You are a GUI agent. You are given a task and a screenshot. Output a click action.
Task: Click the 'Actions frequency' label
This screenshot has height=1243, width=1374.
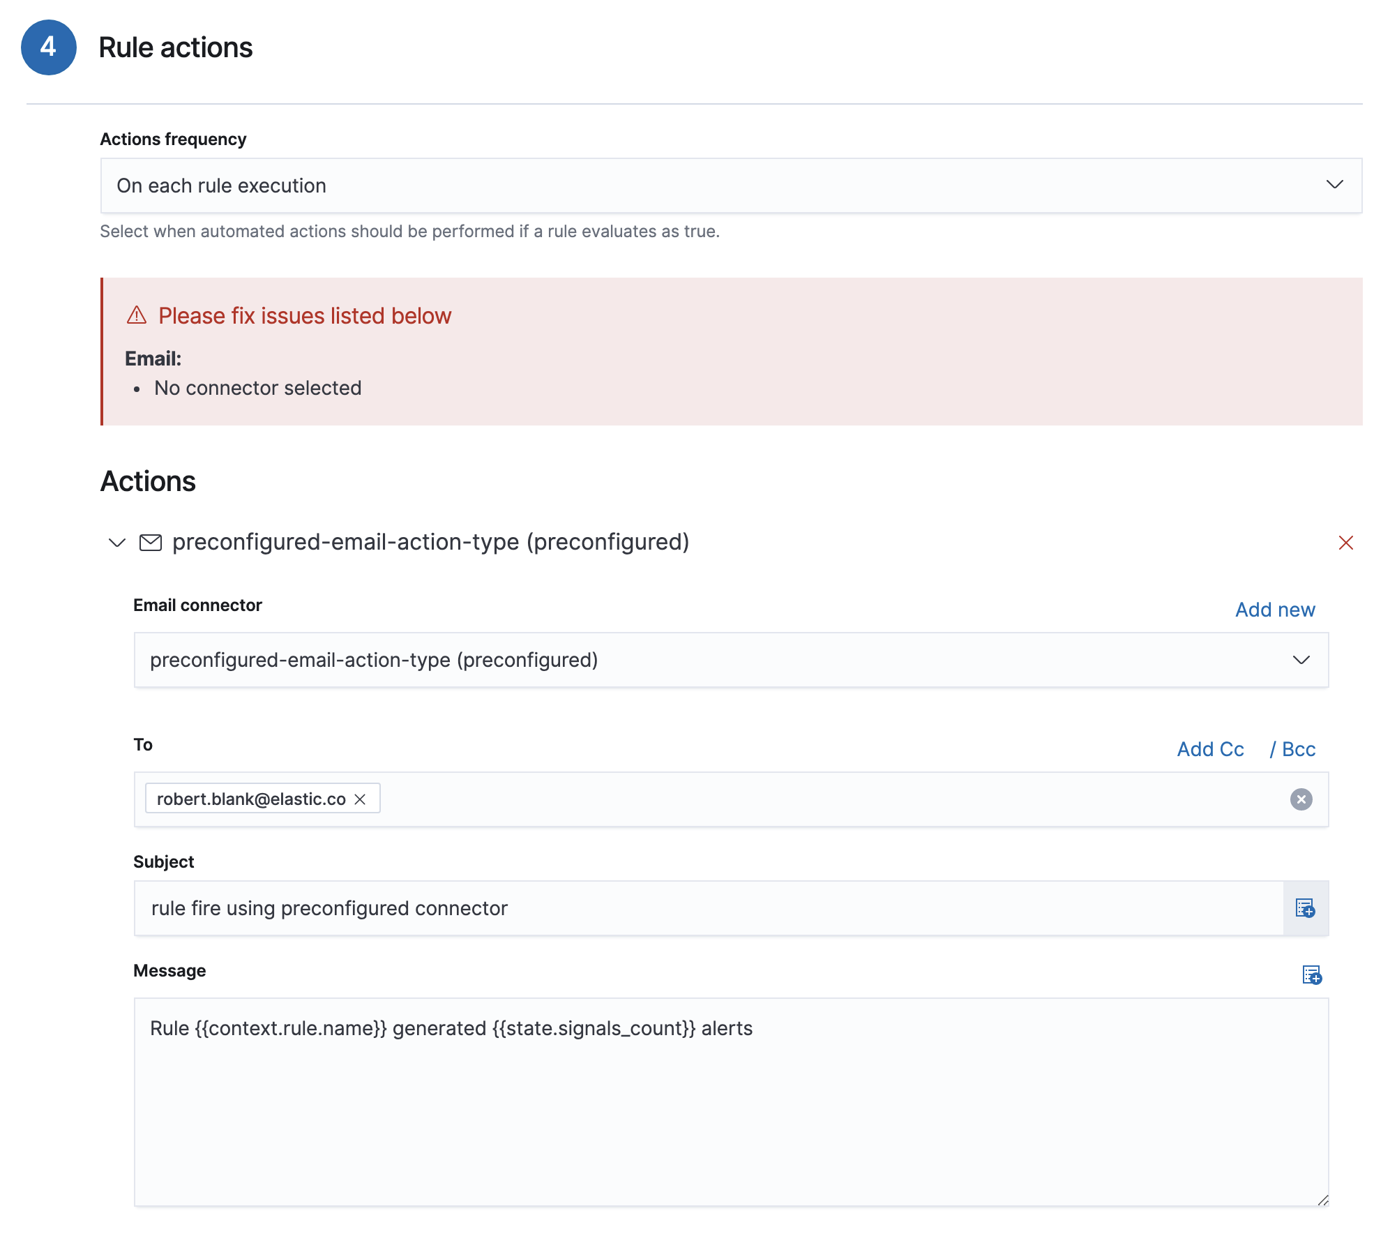(173, 140)
